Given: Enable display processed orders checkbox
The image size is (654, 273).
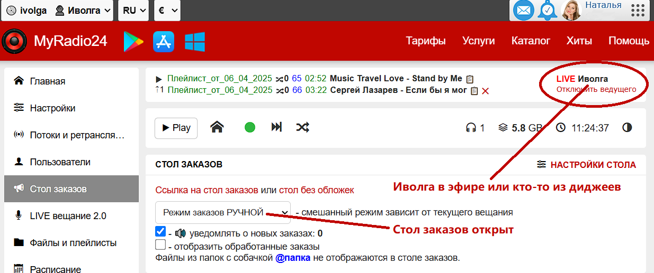Looking at the screenshot, I should (x=160, y=245).
